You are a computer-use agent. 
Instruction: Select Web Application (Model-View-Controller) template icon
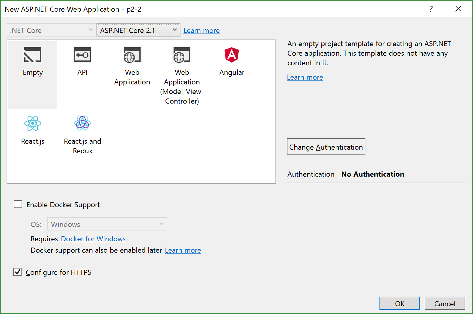(182, 55)
